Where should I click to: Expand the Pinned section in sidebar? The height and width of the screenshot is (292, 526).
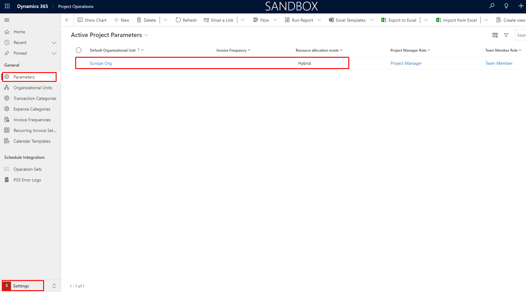tap(54, 53)
